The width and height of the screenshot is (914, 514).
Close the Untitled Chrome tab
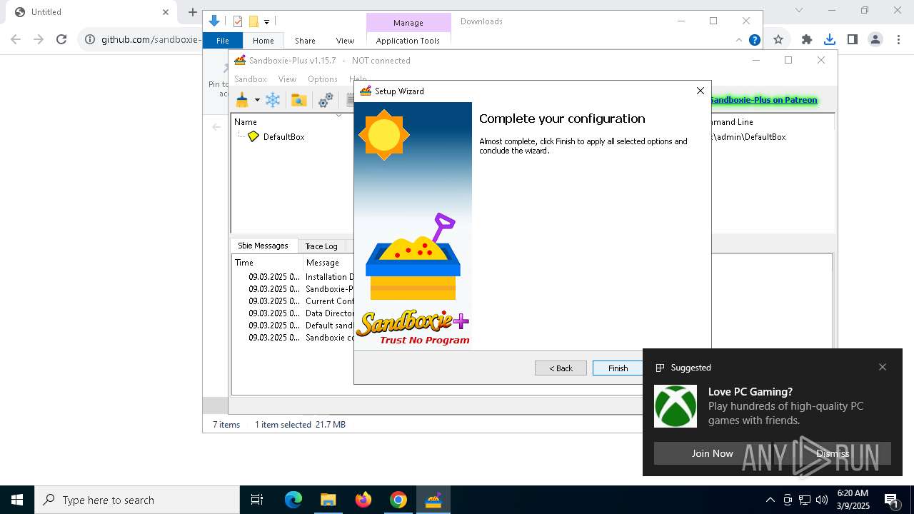coord(166,12)
